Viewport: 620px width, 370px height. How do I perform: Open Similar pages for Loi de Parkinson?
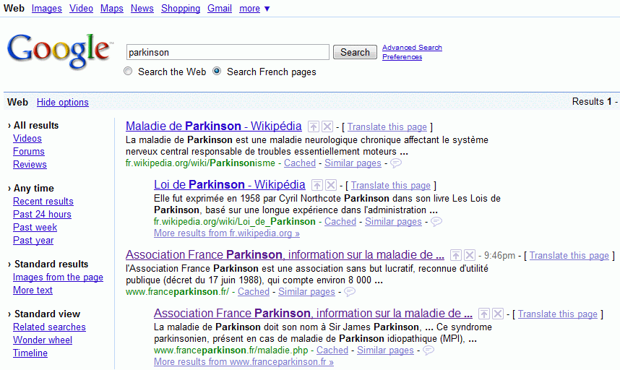(x=393, y=221)
